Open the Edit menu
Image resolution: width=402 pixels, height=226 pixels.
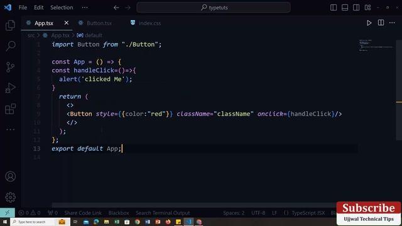(39, 8)
